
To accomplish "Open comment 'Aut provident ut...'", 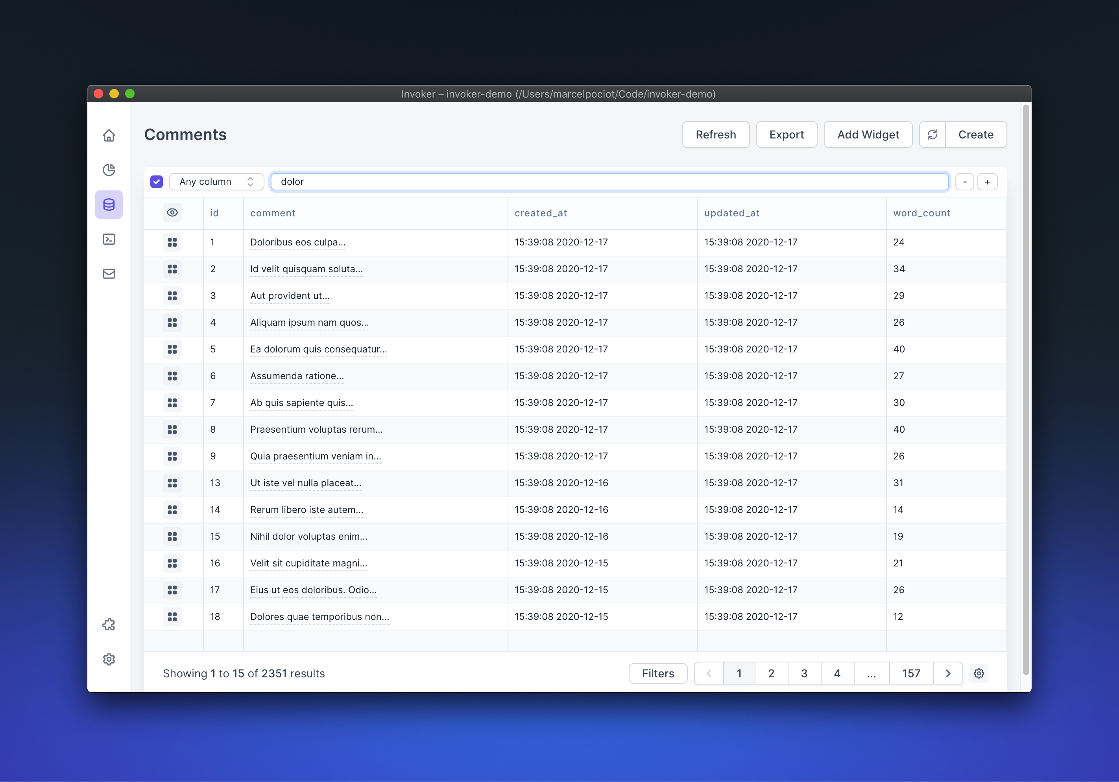I will [290, 296].
